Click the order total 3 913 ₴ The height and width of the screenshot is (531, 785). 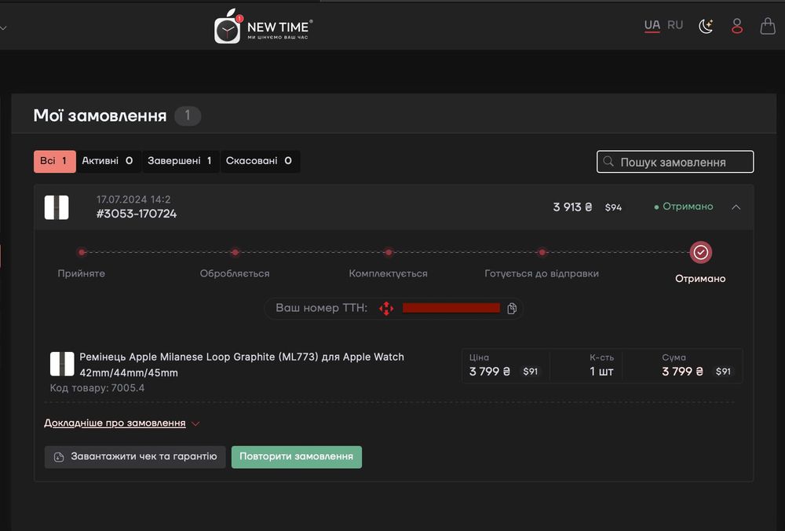click(572, 207)
